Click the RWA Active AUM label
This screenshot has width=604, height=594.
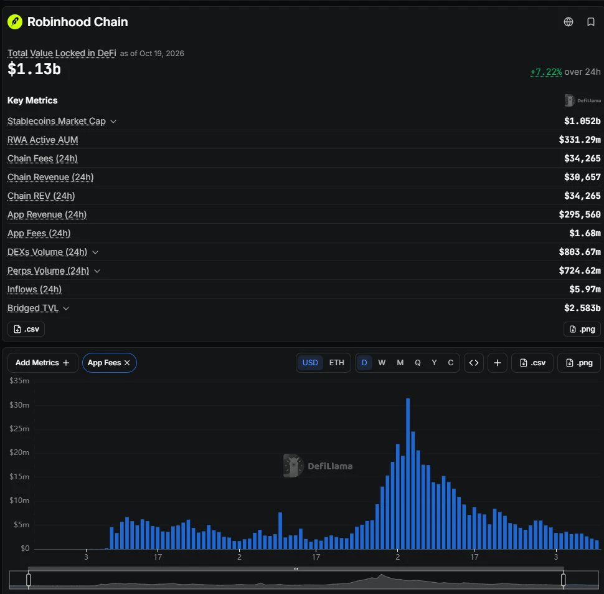pyautogui.click(x=43, y=140)
